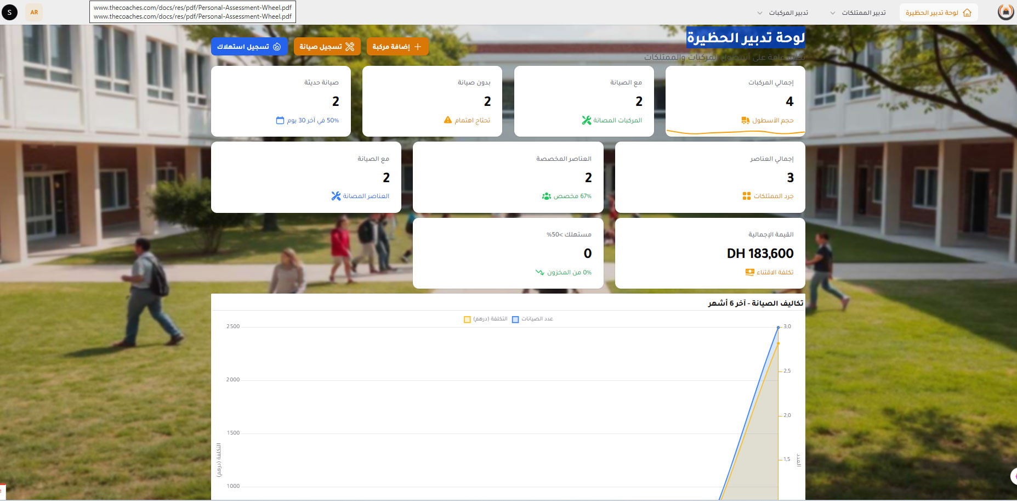Click the blue tools icon next to العناصر المصانة
The image size is (1017, 501).
pos(336,196)
